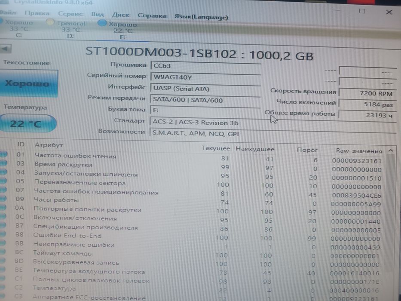Viewport: 401px width, 301px height.
Task: Select disk D: with Тревога status
Action: click(67, 29)
